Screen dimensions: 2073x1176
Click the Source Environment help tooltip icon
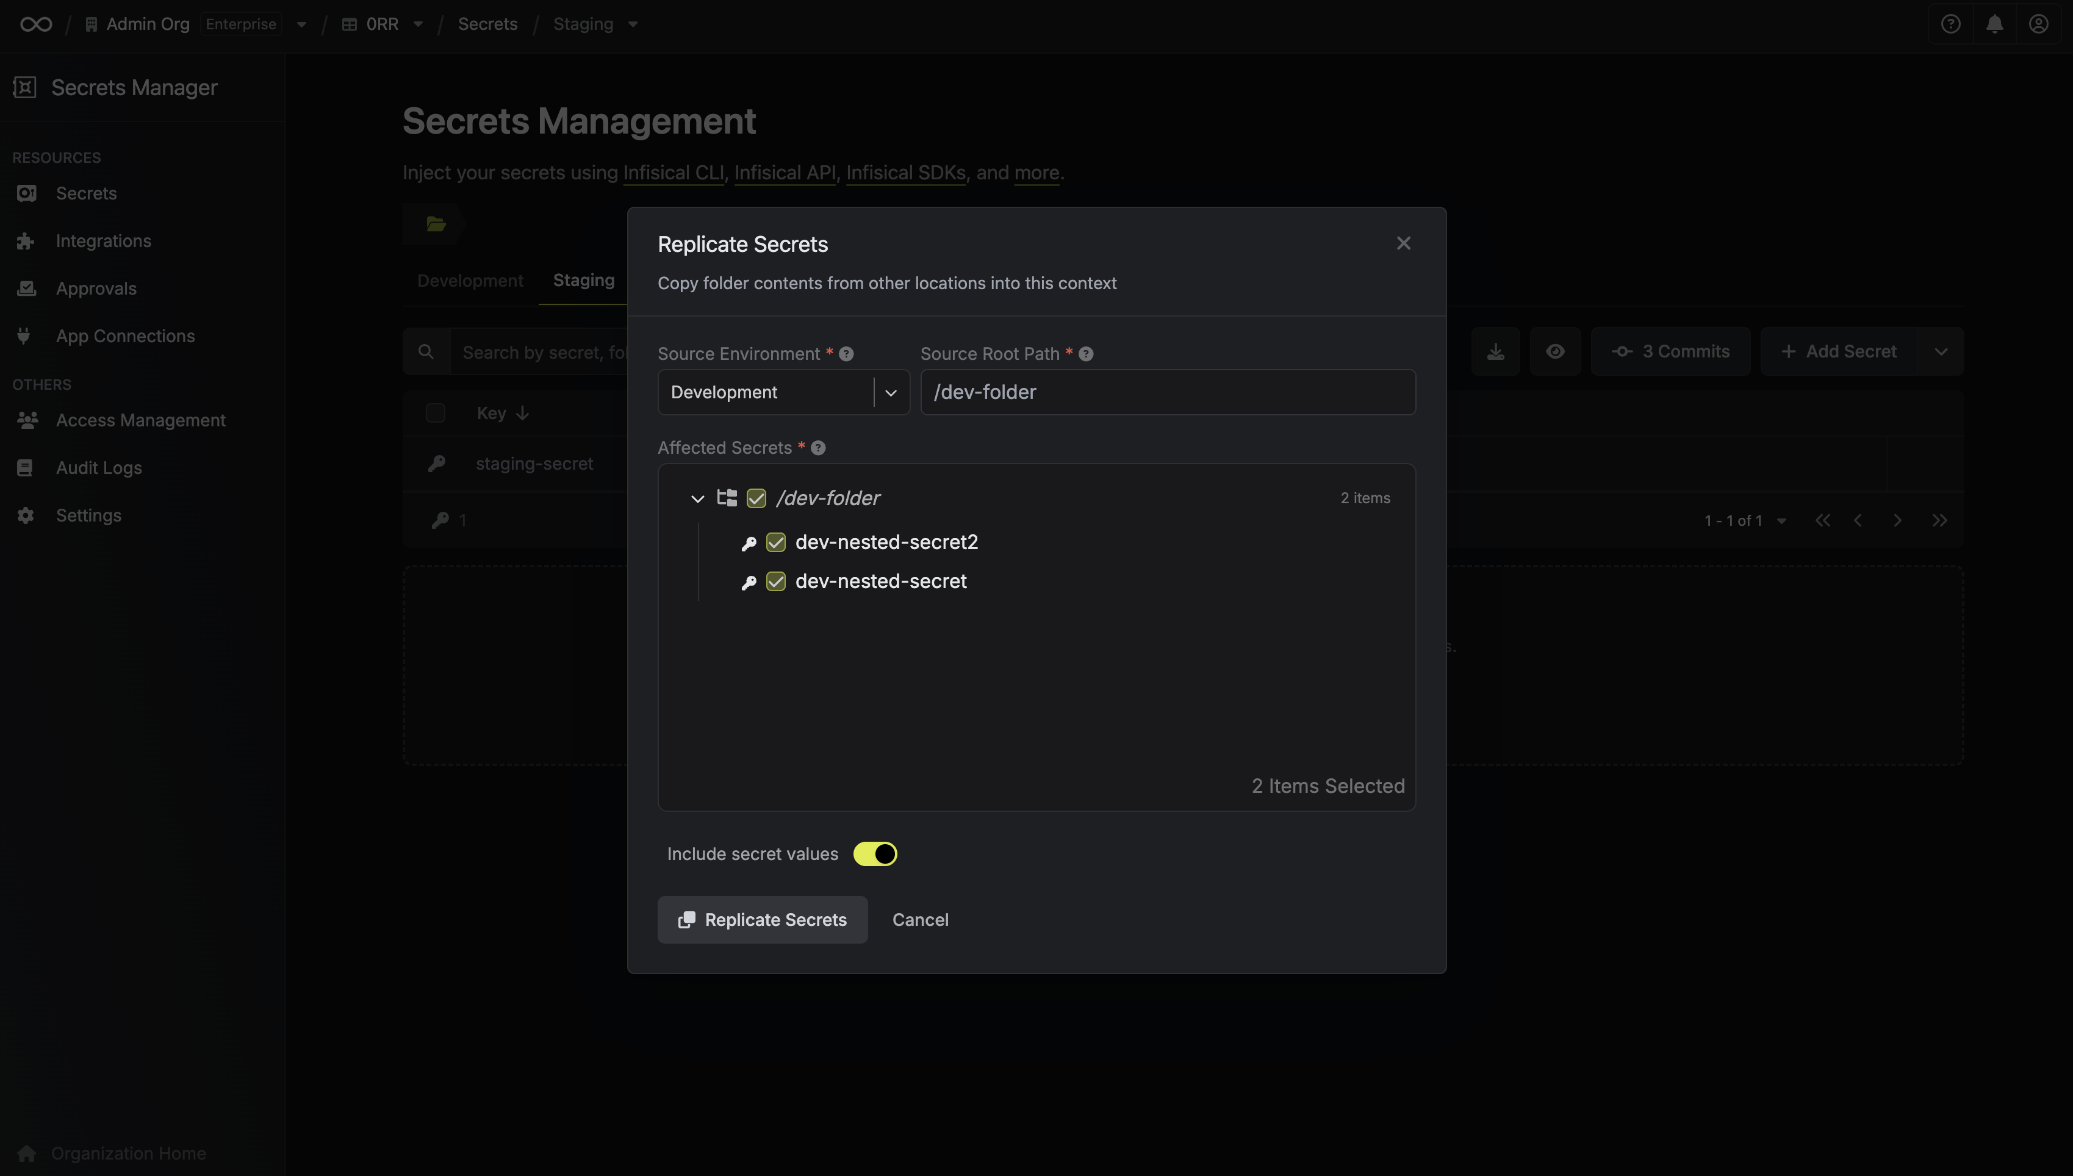pos(846,354)
